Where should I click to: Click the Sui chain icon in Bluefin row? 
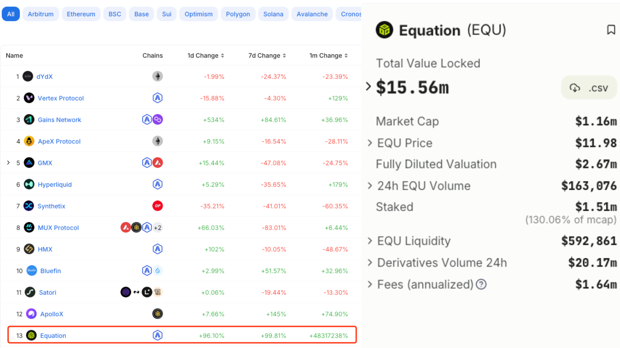click(157, 271)
